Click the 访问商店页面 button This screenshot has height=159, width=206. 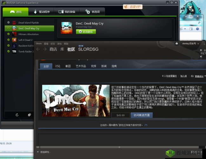142,115
